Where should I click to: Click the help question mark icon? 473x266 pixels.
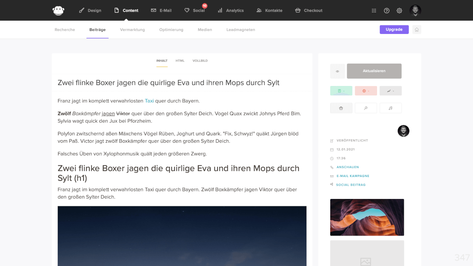click(386, 10)
